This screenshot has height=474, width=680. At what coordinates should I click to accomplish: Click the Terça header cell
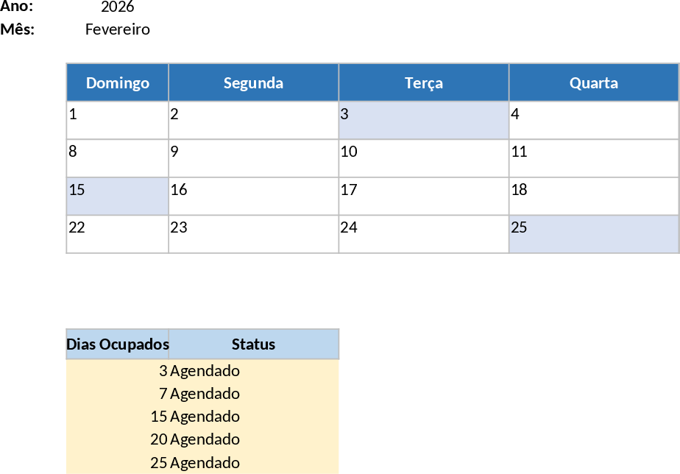click(423, 82)
